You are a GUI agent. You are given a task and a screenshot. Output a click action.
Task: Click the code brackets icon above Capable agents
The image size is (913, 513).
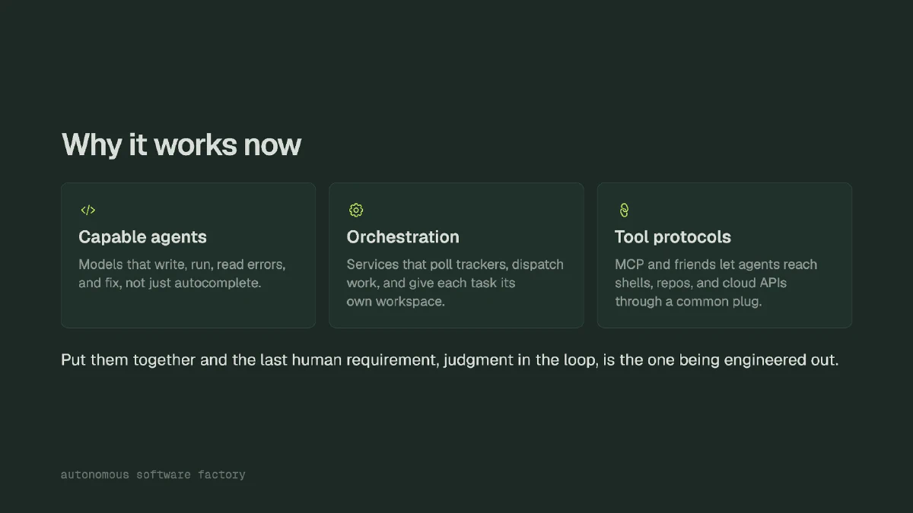click(x=87, y=210)
